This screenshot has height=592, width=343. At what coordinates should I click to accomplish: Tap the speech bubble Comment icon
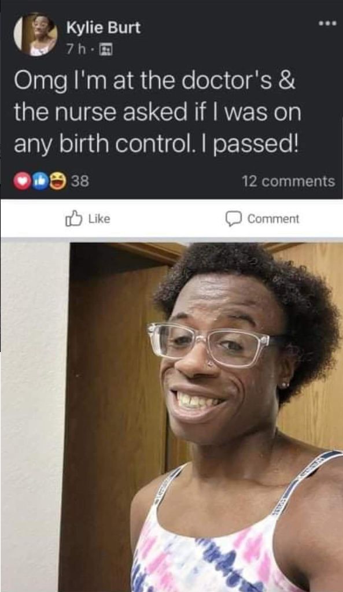pyautogui.click(x=234, y=219)
